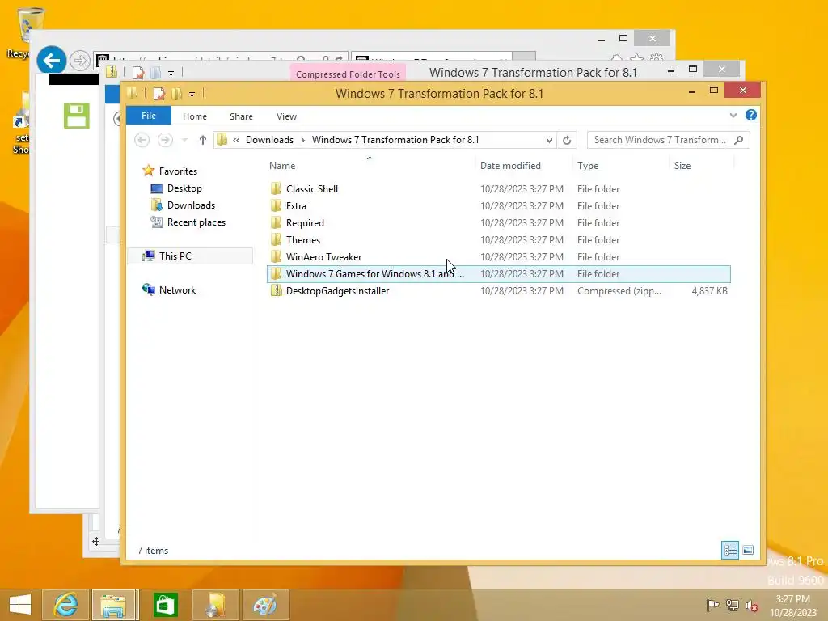828x621 pixels.
Task: Switch to Details view in status bar
Action: (730, 550)
